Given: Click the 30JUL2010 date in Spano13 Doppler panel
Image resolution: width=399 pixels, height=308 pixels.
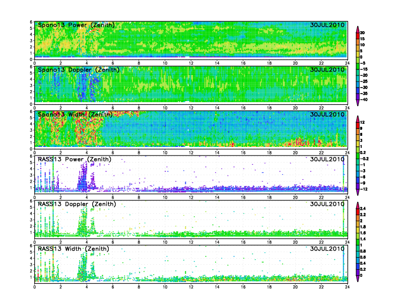Looking at the screenshot, I should click(327, 69).
